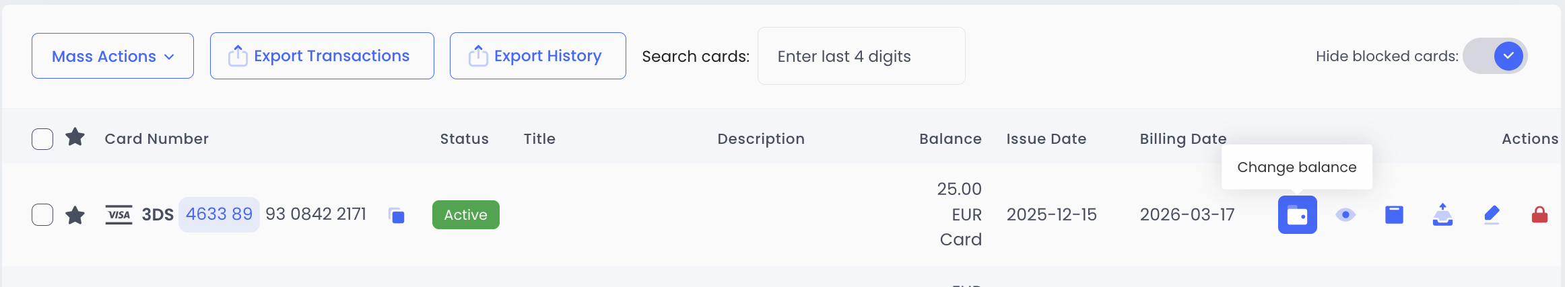The image size is (1565, 287).
Task: Block card with red lock icon
Action: pyautogui.click(x=1539, y=215)
